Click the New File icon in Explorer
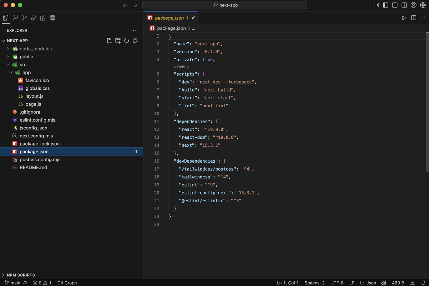Screen dimensions: 429x286 coord(109,41)
